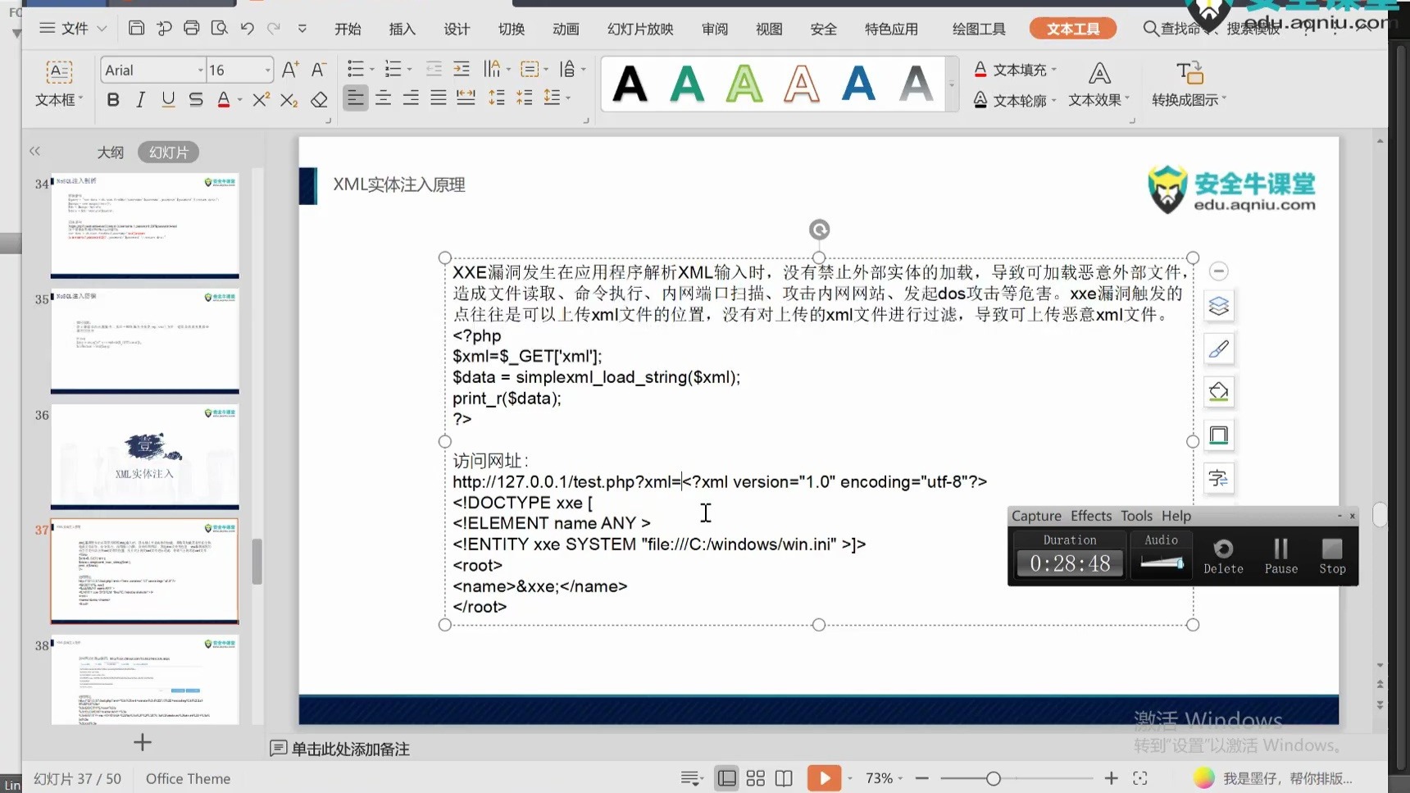Switch to the 插入 ribbon tab
The image size is (1410, 793).
(402, 28)
